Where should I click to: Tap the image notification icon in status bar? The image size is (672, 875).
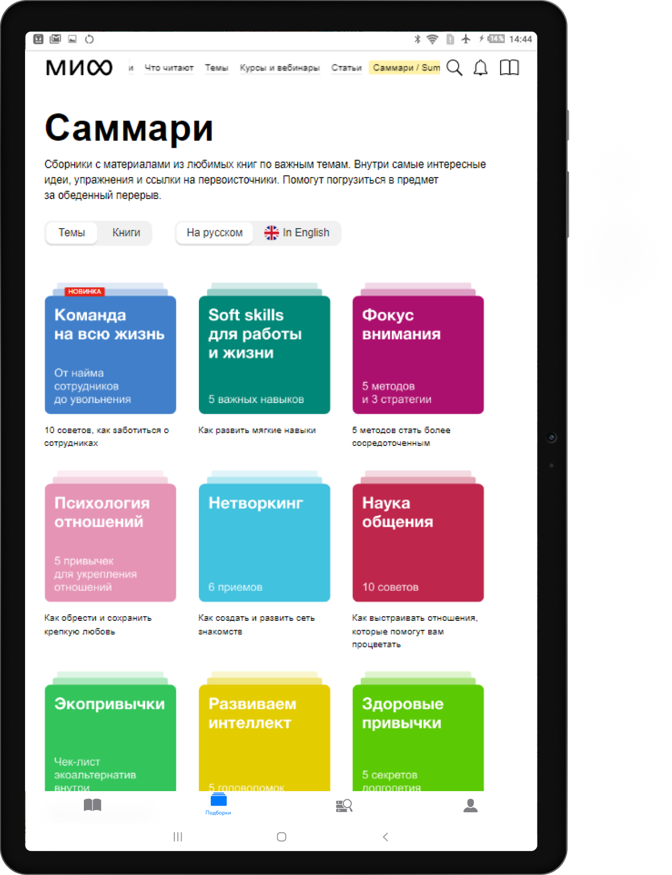coord(73,39)
